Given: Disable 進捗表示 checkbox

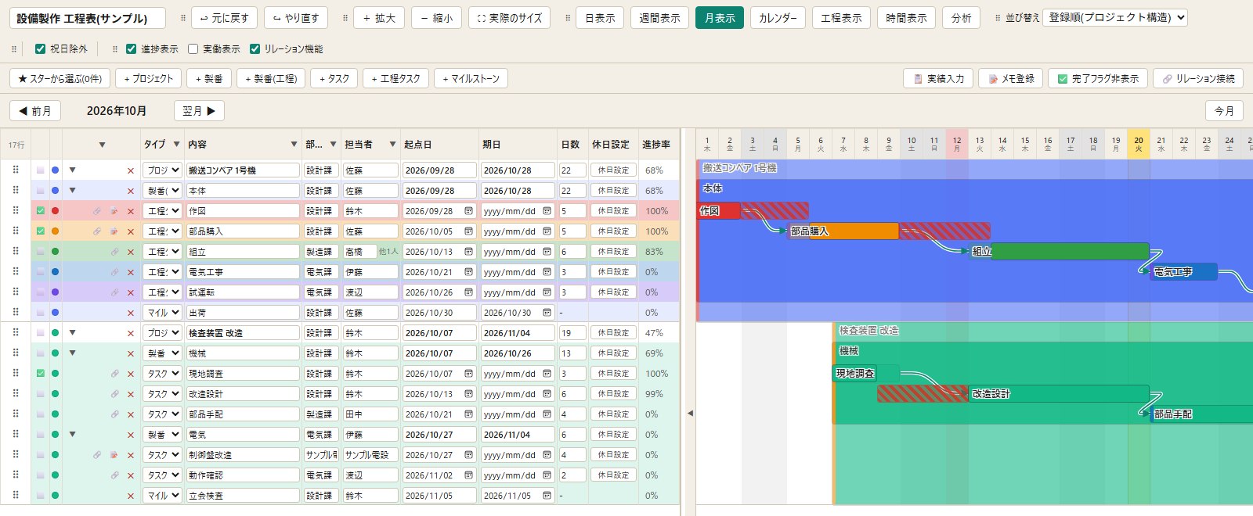Looking at the screenshot, I should click(131, 48).
